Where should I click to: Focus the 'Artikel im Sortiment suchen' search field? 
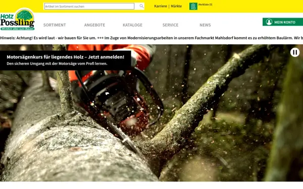click(x=89, y=6)
